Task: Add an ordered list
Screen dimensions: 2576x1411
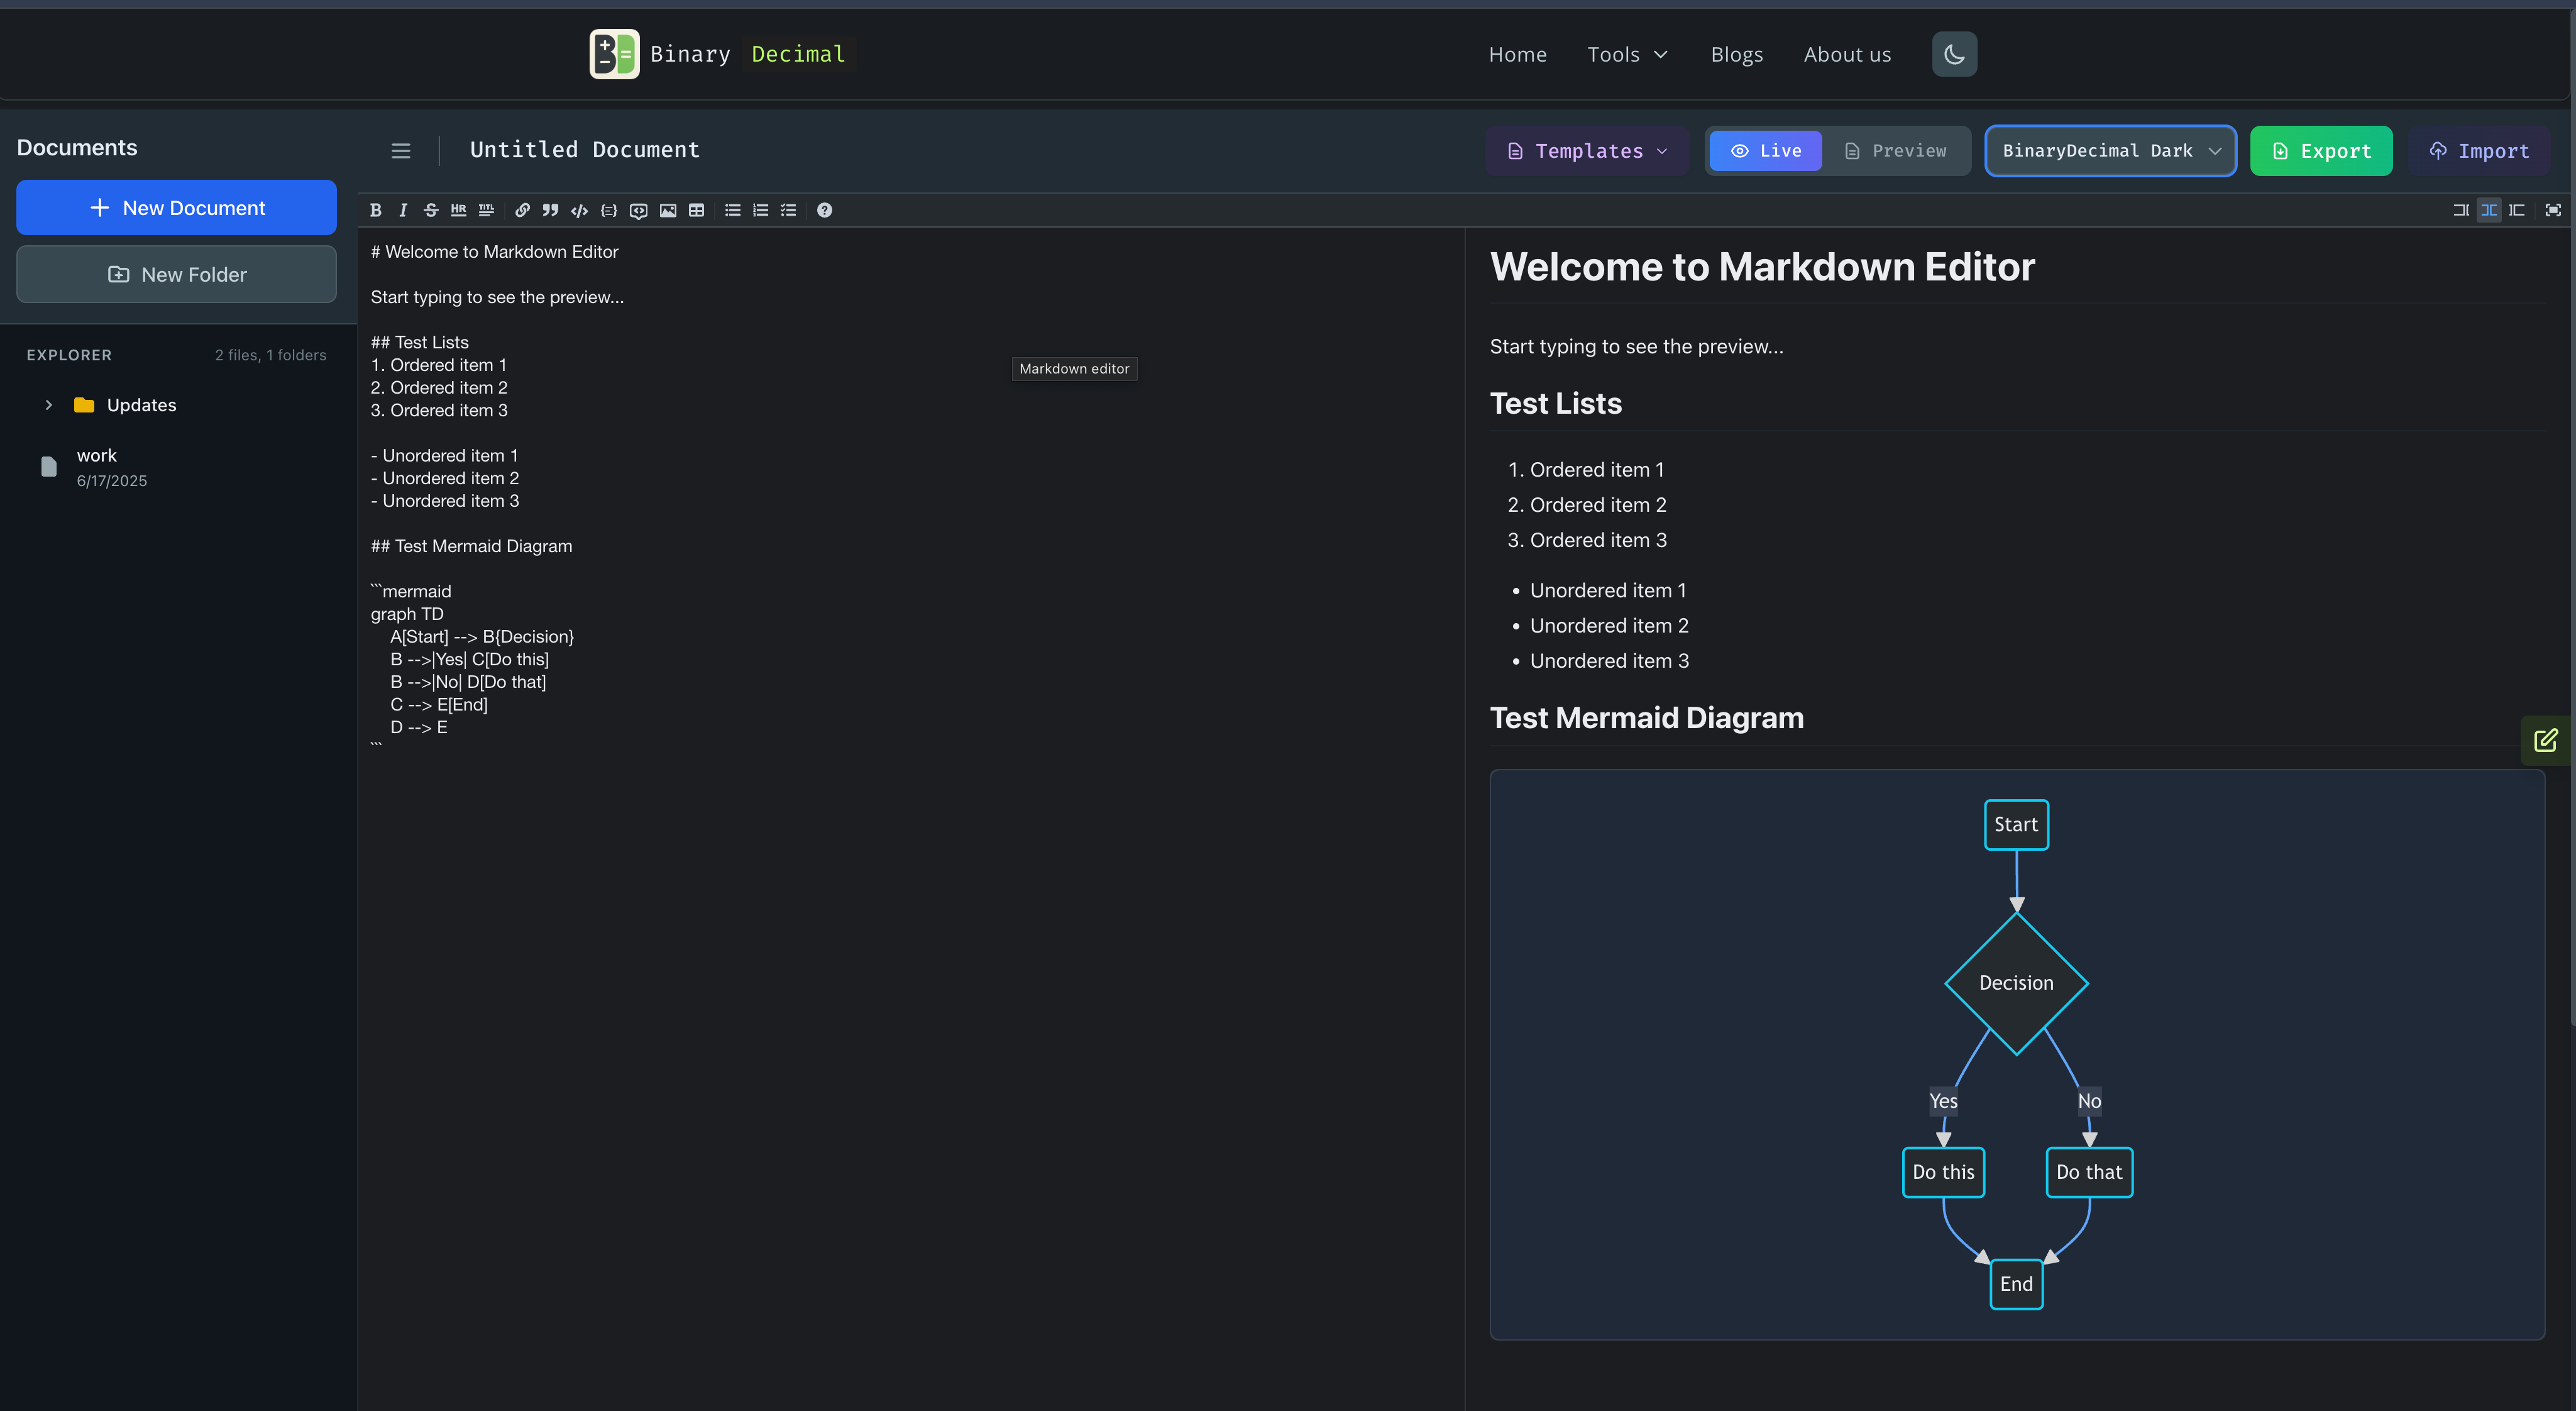Action: 761,210
